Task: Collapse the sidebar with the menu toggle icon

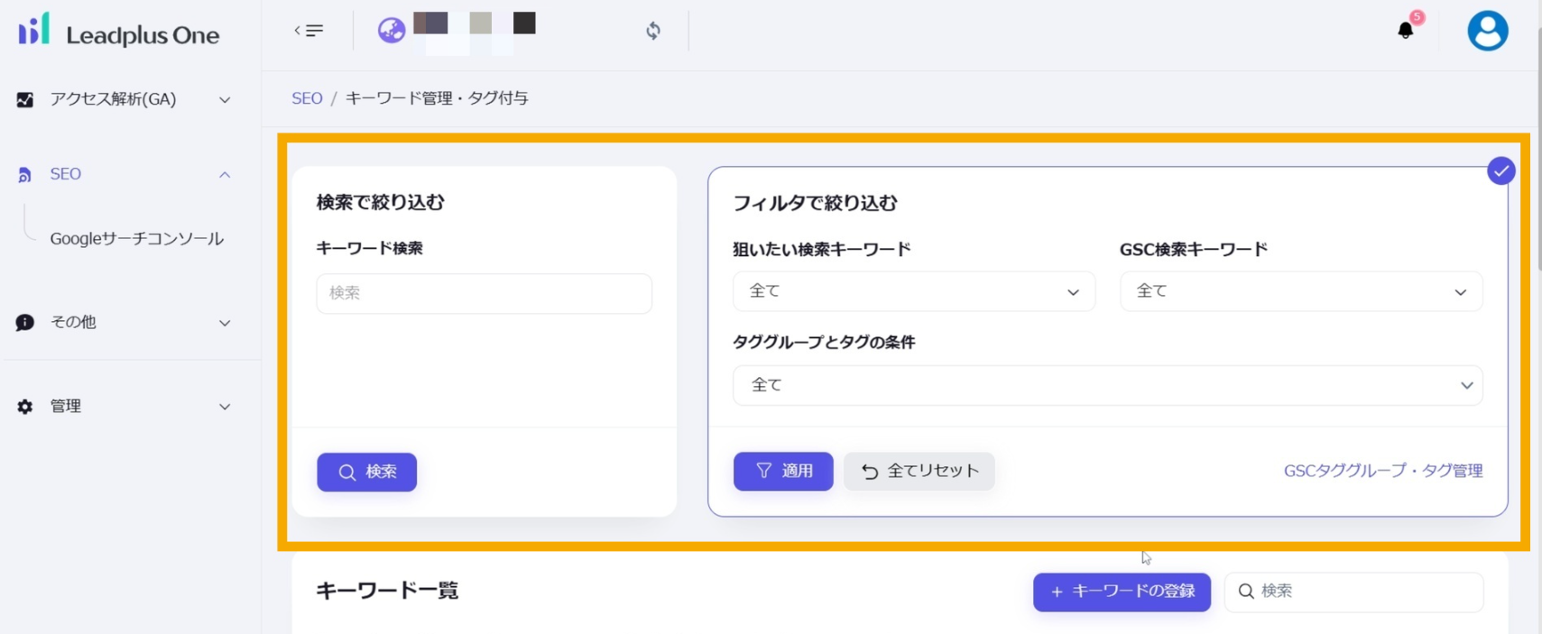Action: (x=309, y=31)
